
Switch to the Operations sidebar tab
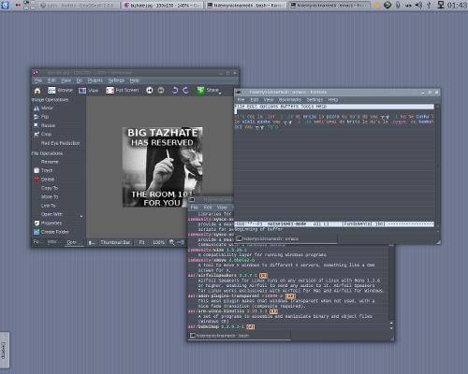pos(71,242)
